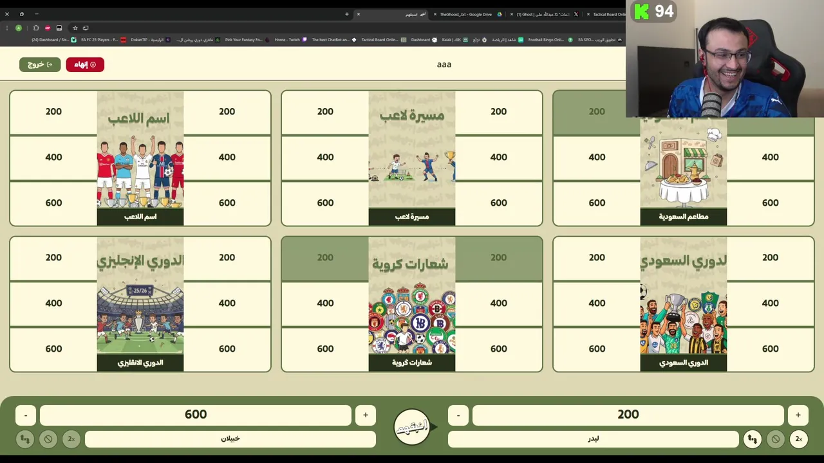Image resolution: width=824 pixels, height=463 pixels.
Task: Decrease ليدر team score with minus
Action: (x=458, y=415)
